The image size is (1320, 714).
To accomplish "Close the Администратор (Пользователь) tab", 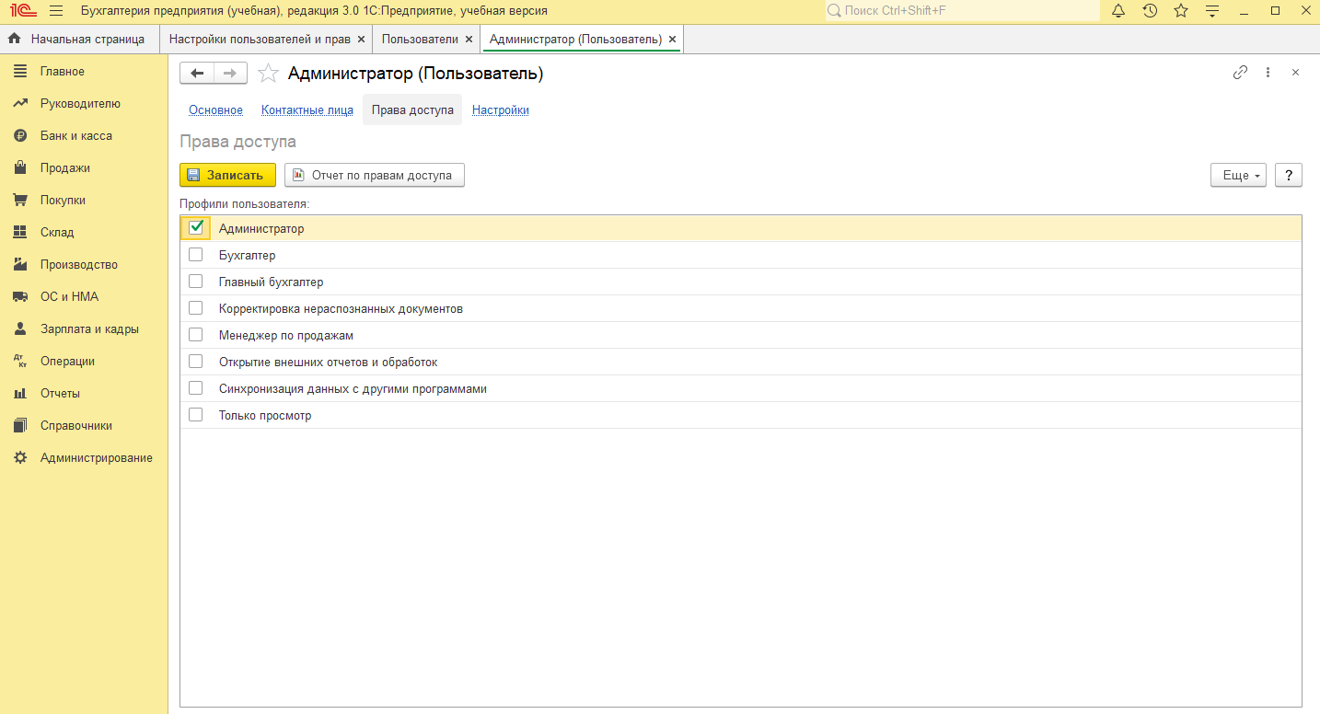I will [x=672, y=40].
